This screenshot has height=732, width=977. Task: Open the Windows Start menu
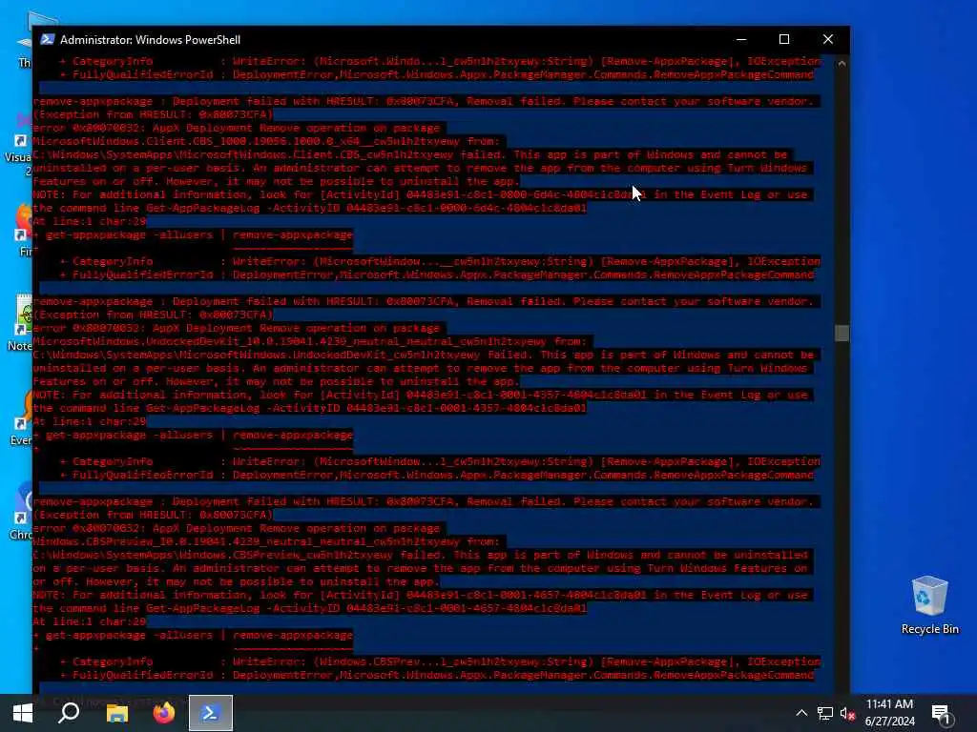pyautogui.click(x=23, y=713)
